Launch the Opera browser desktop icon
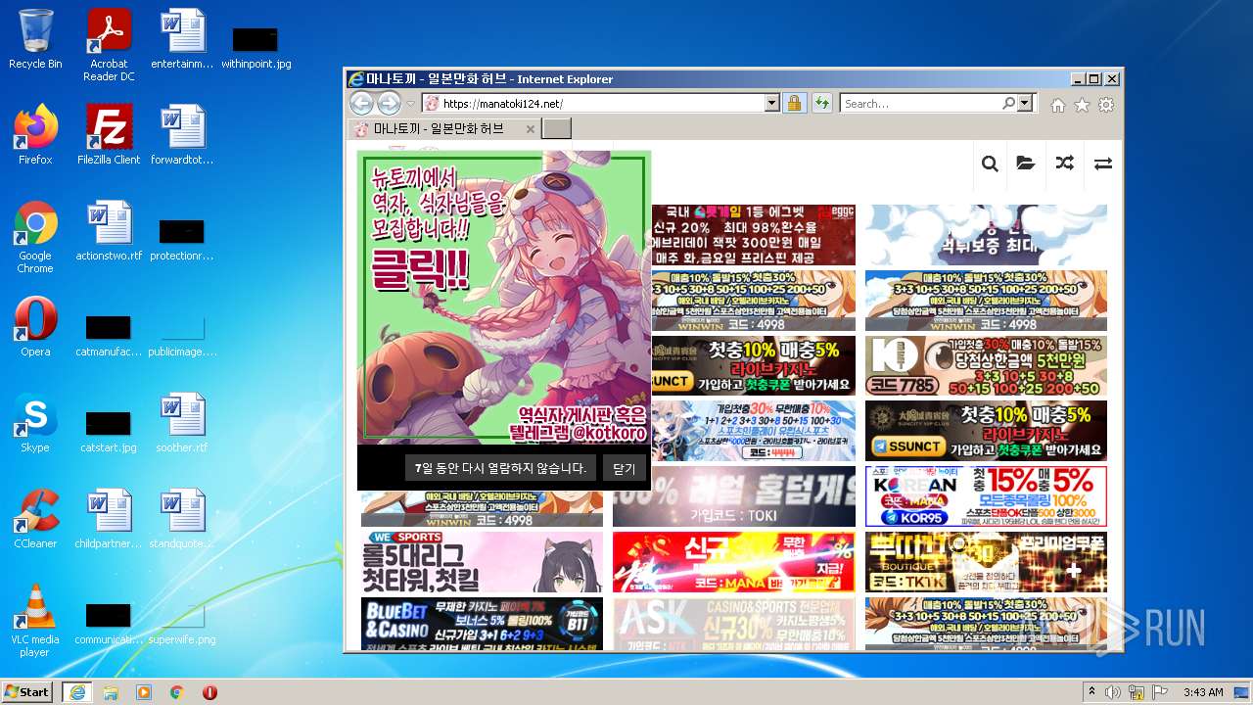Image resolution: width=1253 pixels, height=705 pixels. [x=35, y=327]
